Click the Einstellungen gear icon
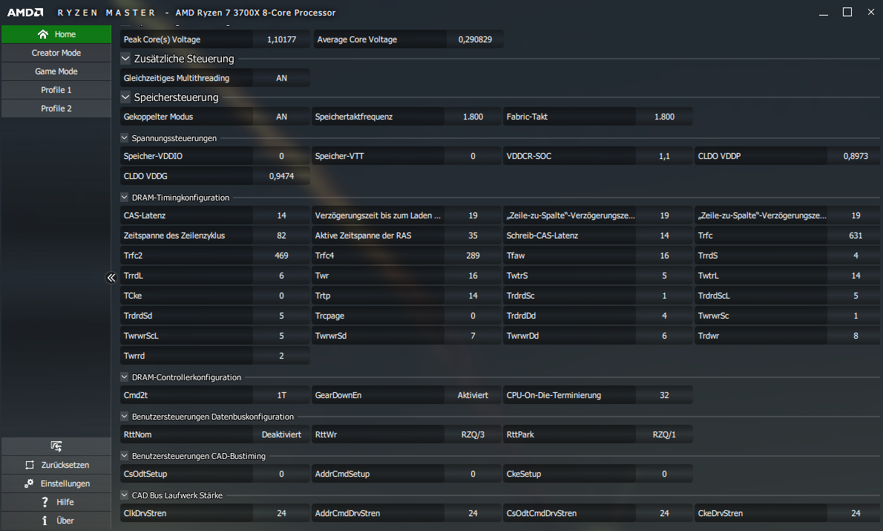The image size is (883, 531). tap(29, 483)
